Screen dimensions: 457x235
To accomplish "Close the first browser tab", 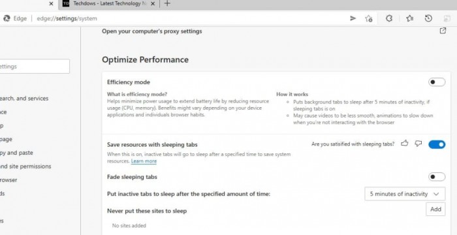I will click(x=51, y=4).
